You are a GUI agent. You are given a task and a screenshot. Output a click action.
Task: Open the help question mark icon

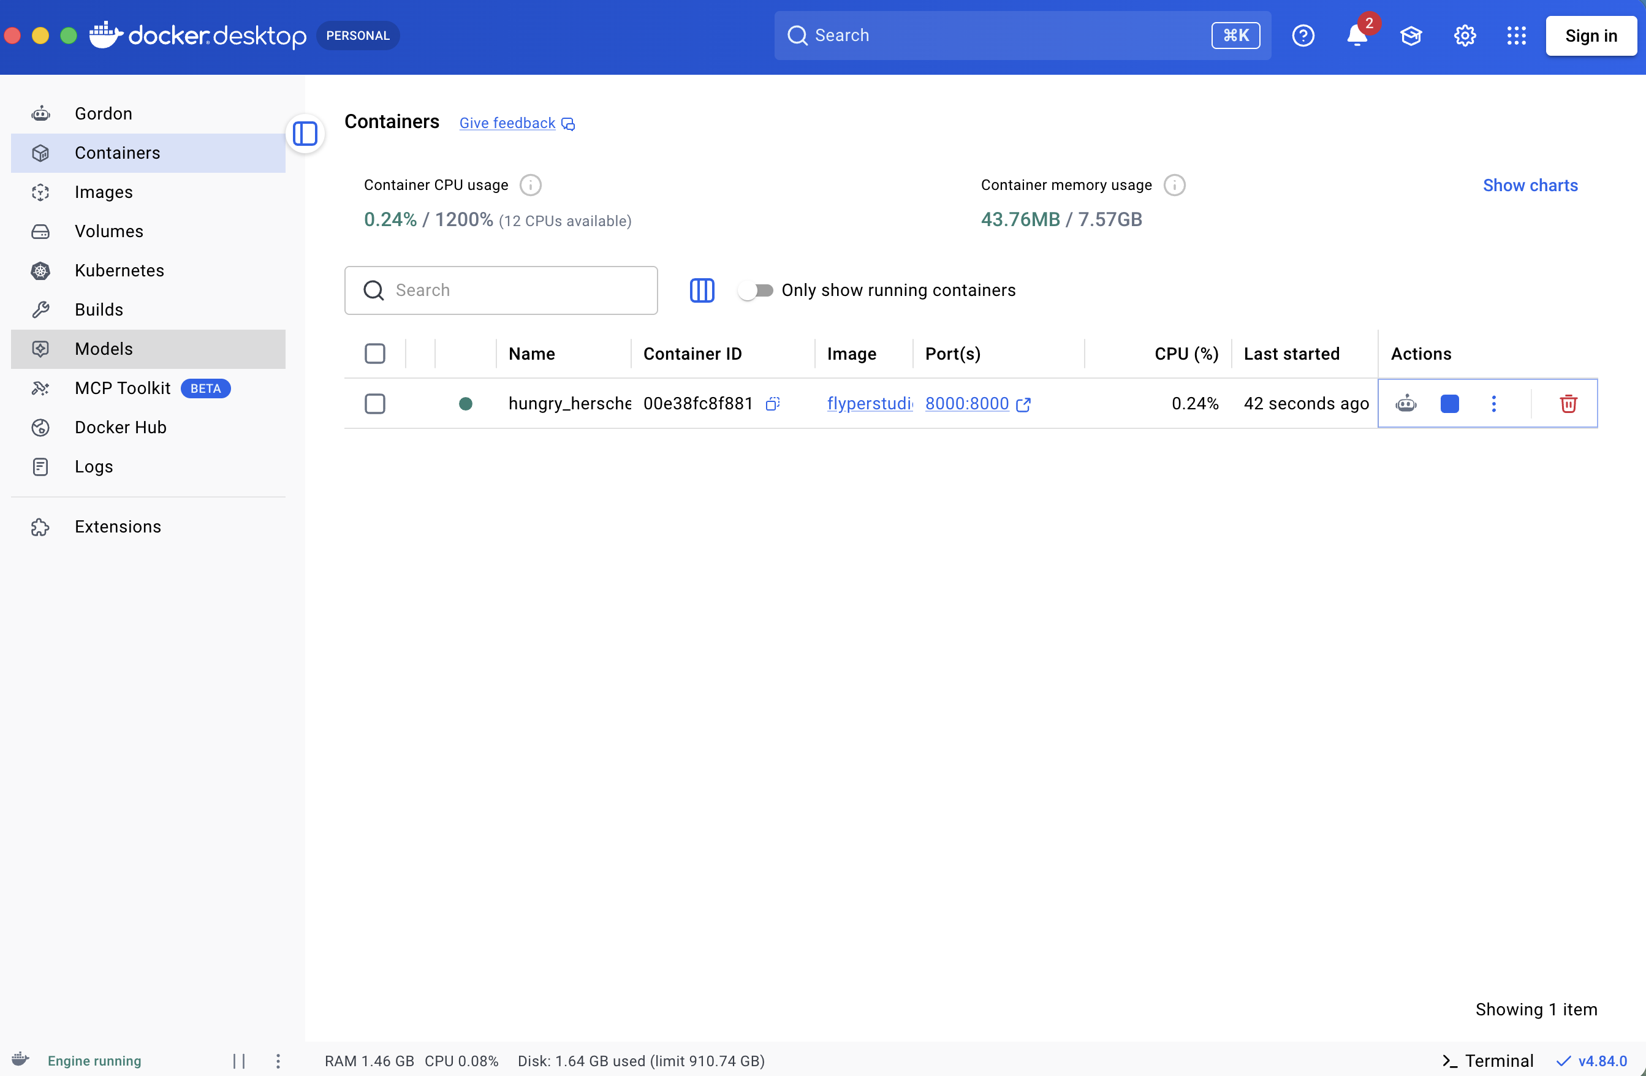[1303, 36]
